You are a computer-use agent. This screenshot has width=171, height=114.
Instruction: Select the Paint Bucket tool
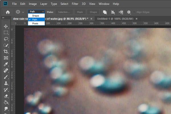[x=6, y=102]
